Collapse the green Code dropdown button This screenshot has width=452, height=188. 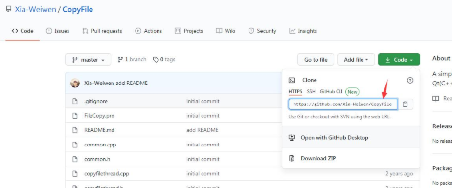(x=399, y=60)
